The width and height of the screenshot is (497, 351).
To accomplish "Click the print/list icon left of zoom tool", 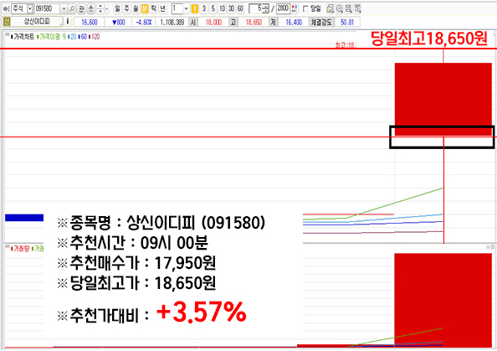I will coord(349,9).
